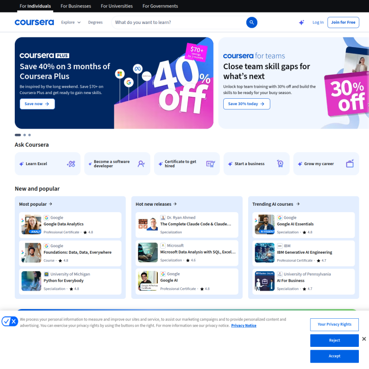Select the first carousel indicator dot

coord(18,135)
